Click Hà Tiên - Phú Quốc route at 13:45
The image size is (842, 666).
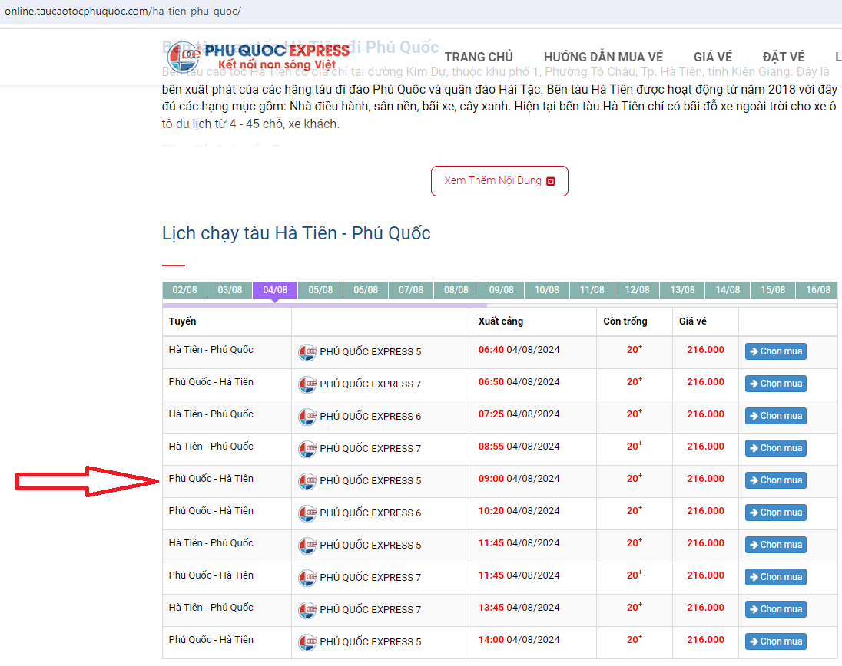211,608
